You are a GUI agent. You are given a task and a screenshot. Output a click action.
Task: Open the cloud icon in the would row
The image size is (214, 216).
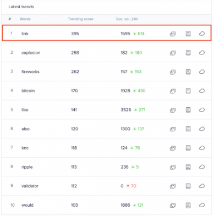pyautogui.click(x=202, y=205)
